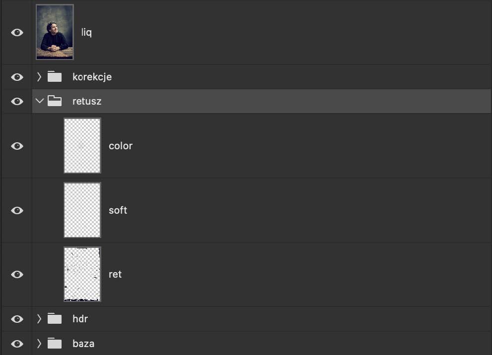Click the color layer transparency thumbnail
The width and height of the screenshot is (492, 355).
click(x=82, y=145)
